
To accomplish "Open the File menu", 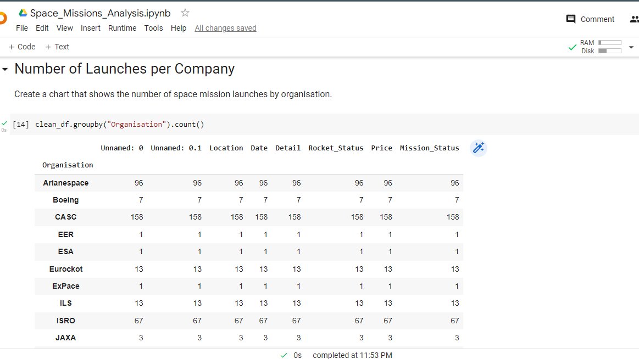I will pyautogui.click(x=22, y=28).
